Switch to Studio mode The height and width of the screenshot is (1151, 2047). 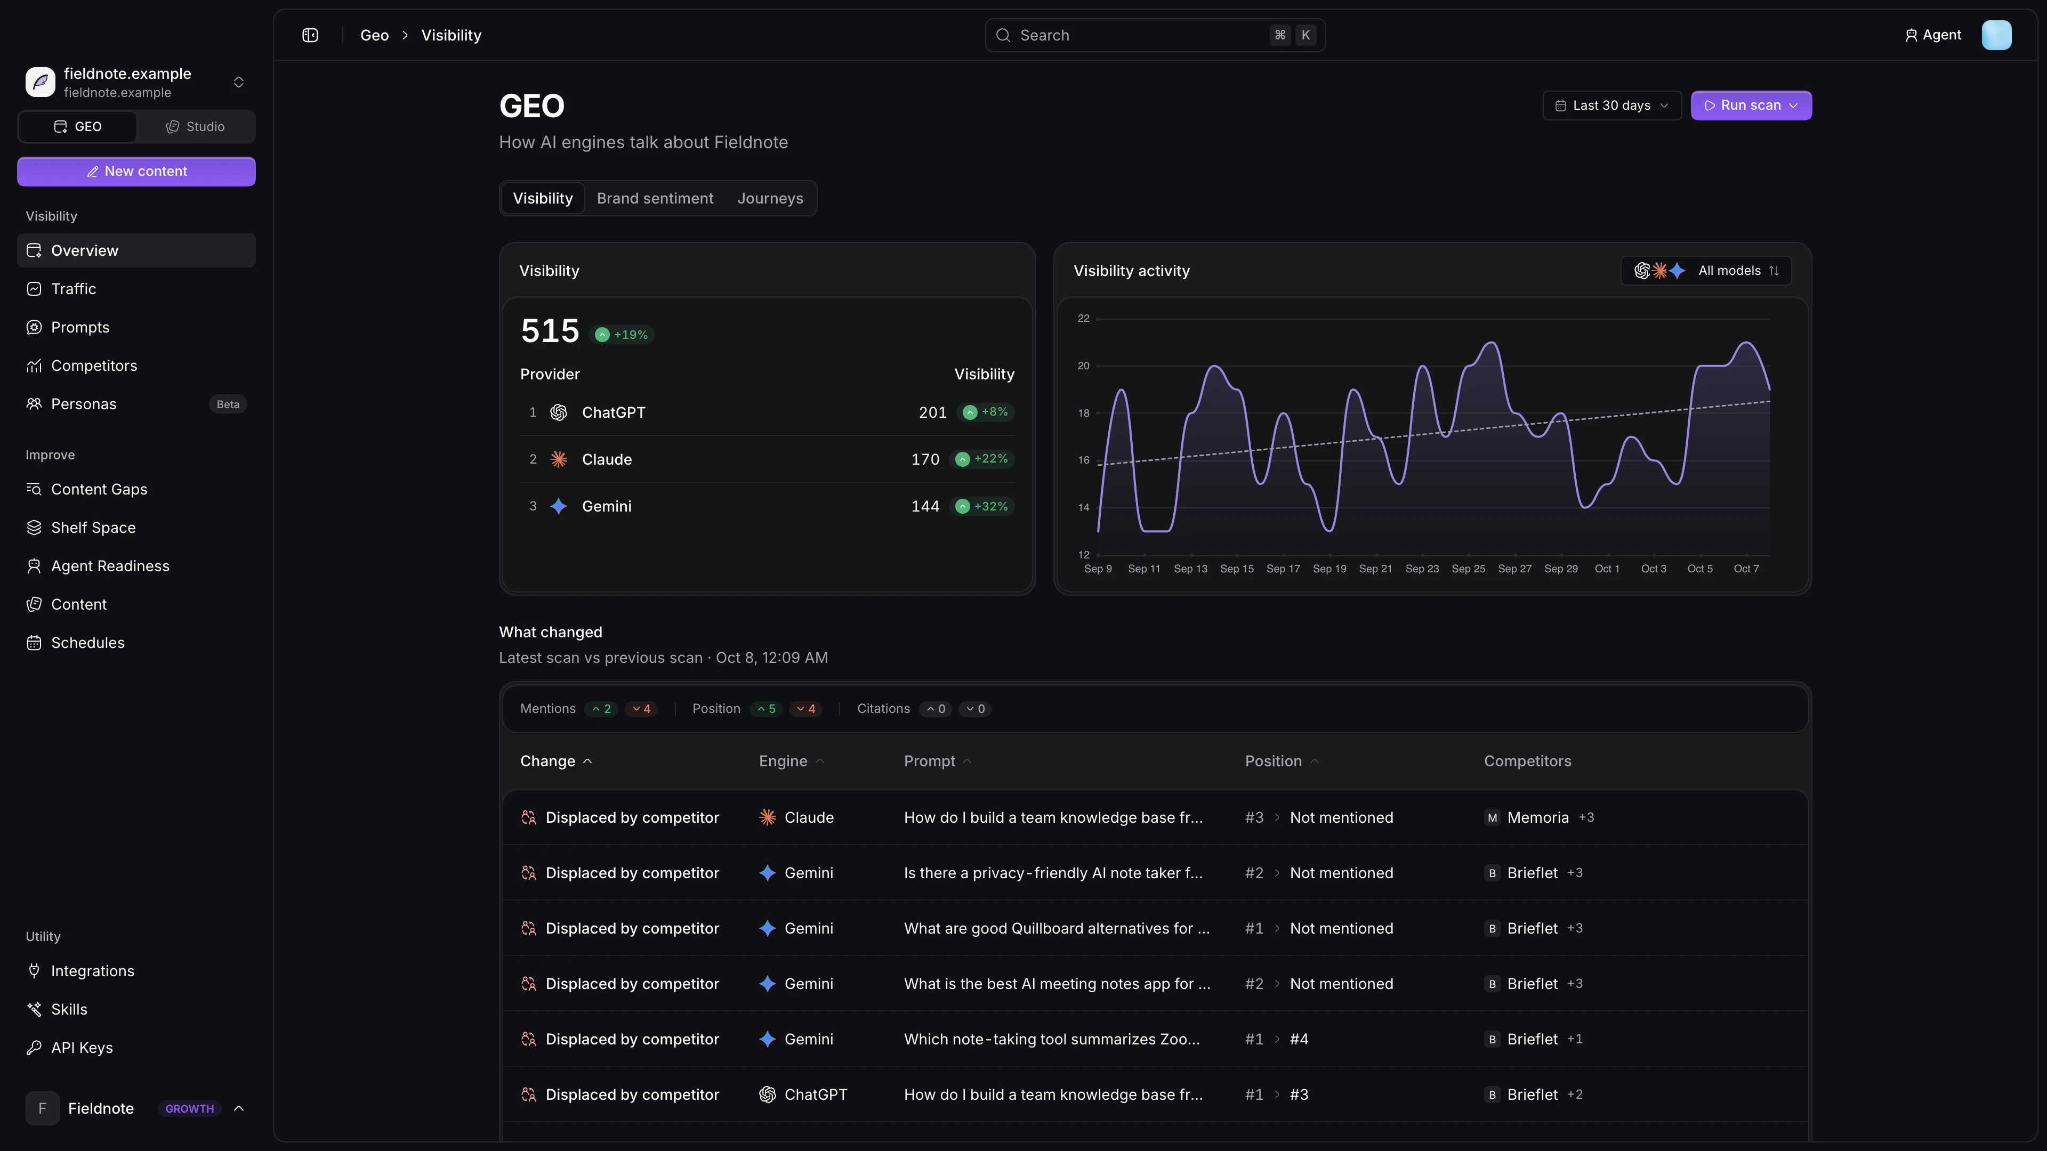click(x=196, y=127)
